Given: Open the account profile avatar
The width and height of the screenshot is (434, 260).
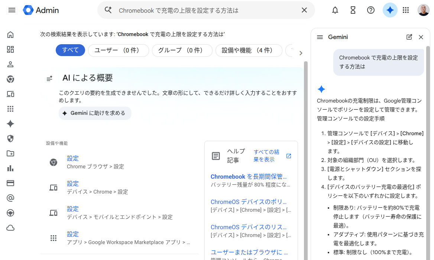Looking at the screenshot, I should pos(423,10).
